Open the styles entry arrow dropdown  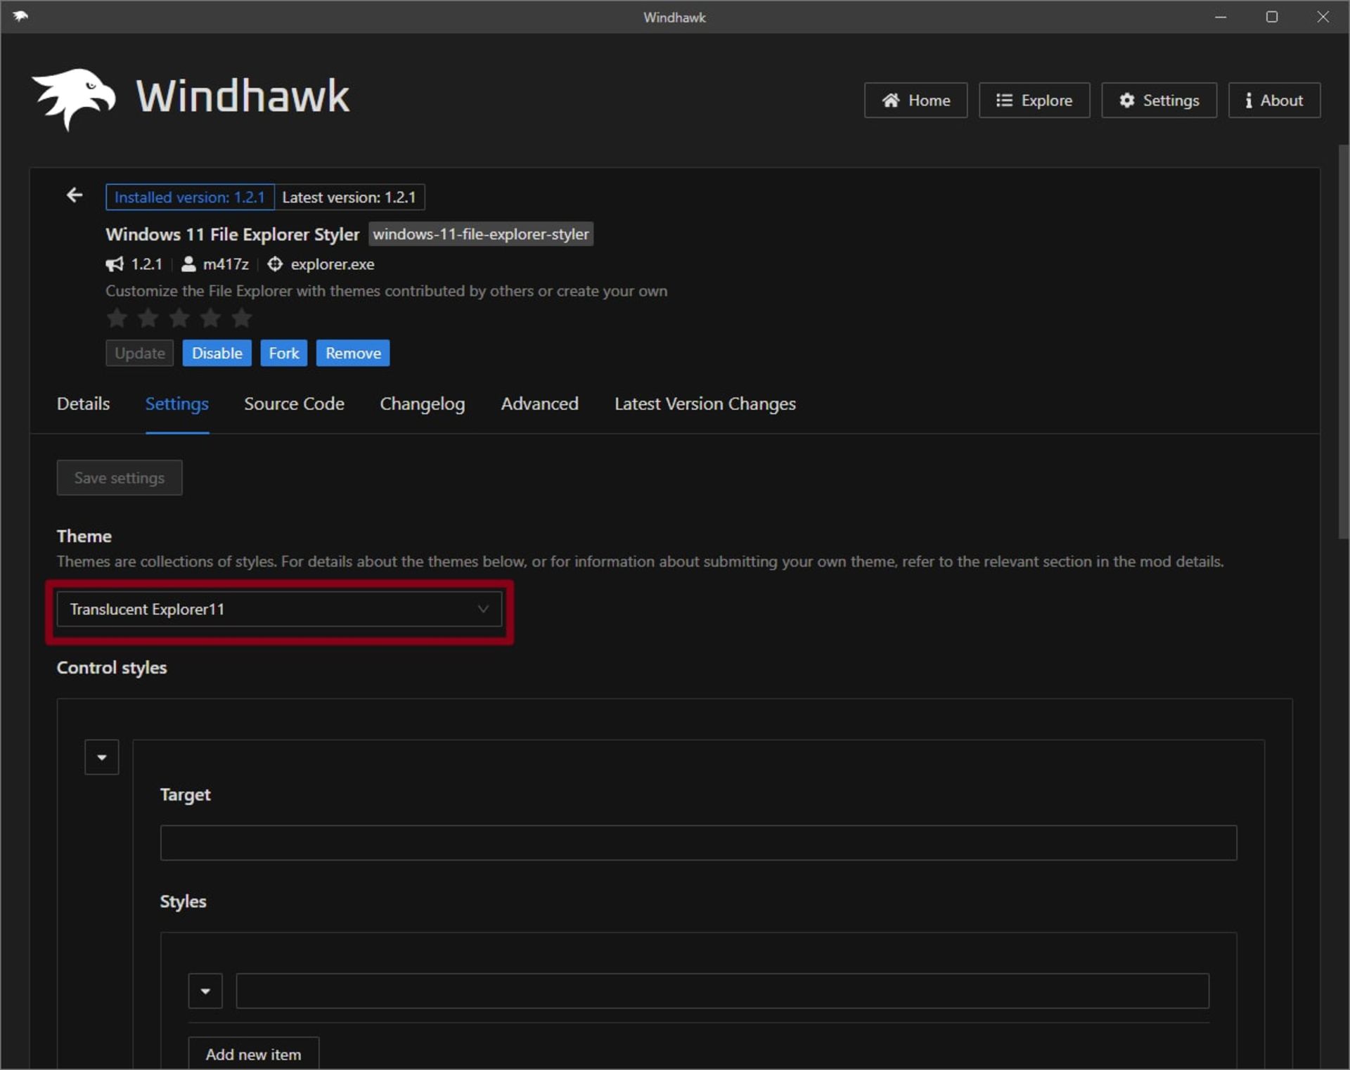(x=205, y=991)
